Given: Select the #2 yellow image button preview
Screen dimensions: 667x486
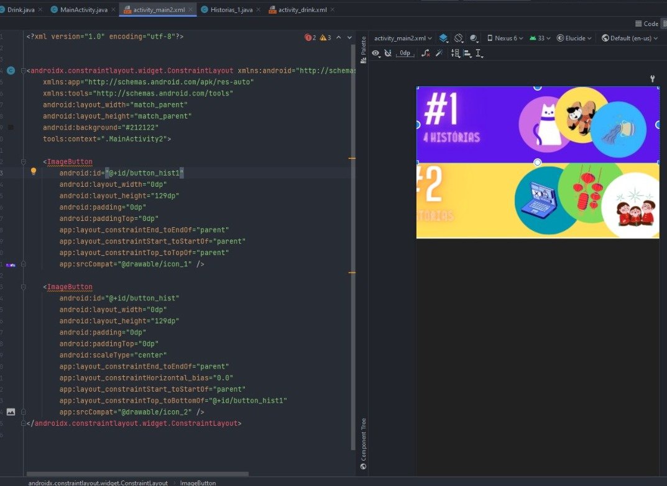Looking at the screenshot, I should tap(537, 200).
